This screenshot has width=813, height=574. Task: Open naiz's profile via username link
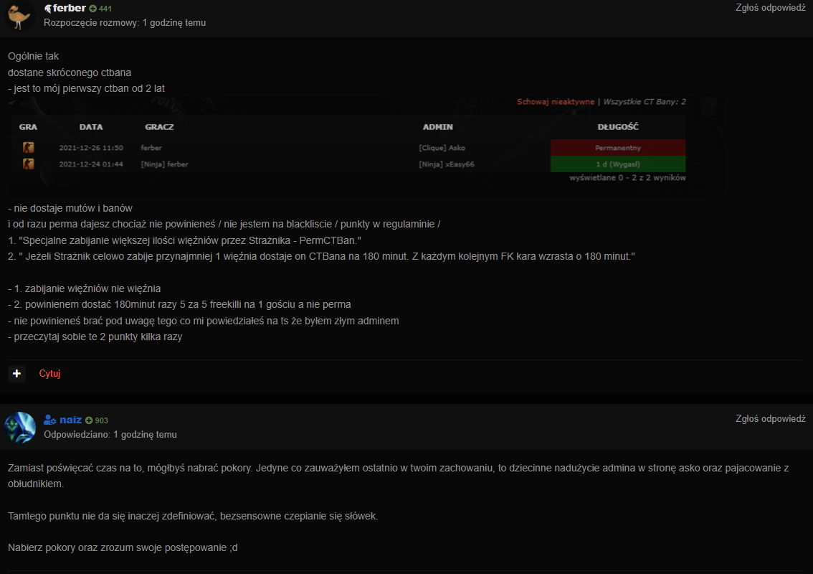[x=70, y=420]
